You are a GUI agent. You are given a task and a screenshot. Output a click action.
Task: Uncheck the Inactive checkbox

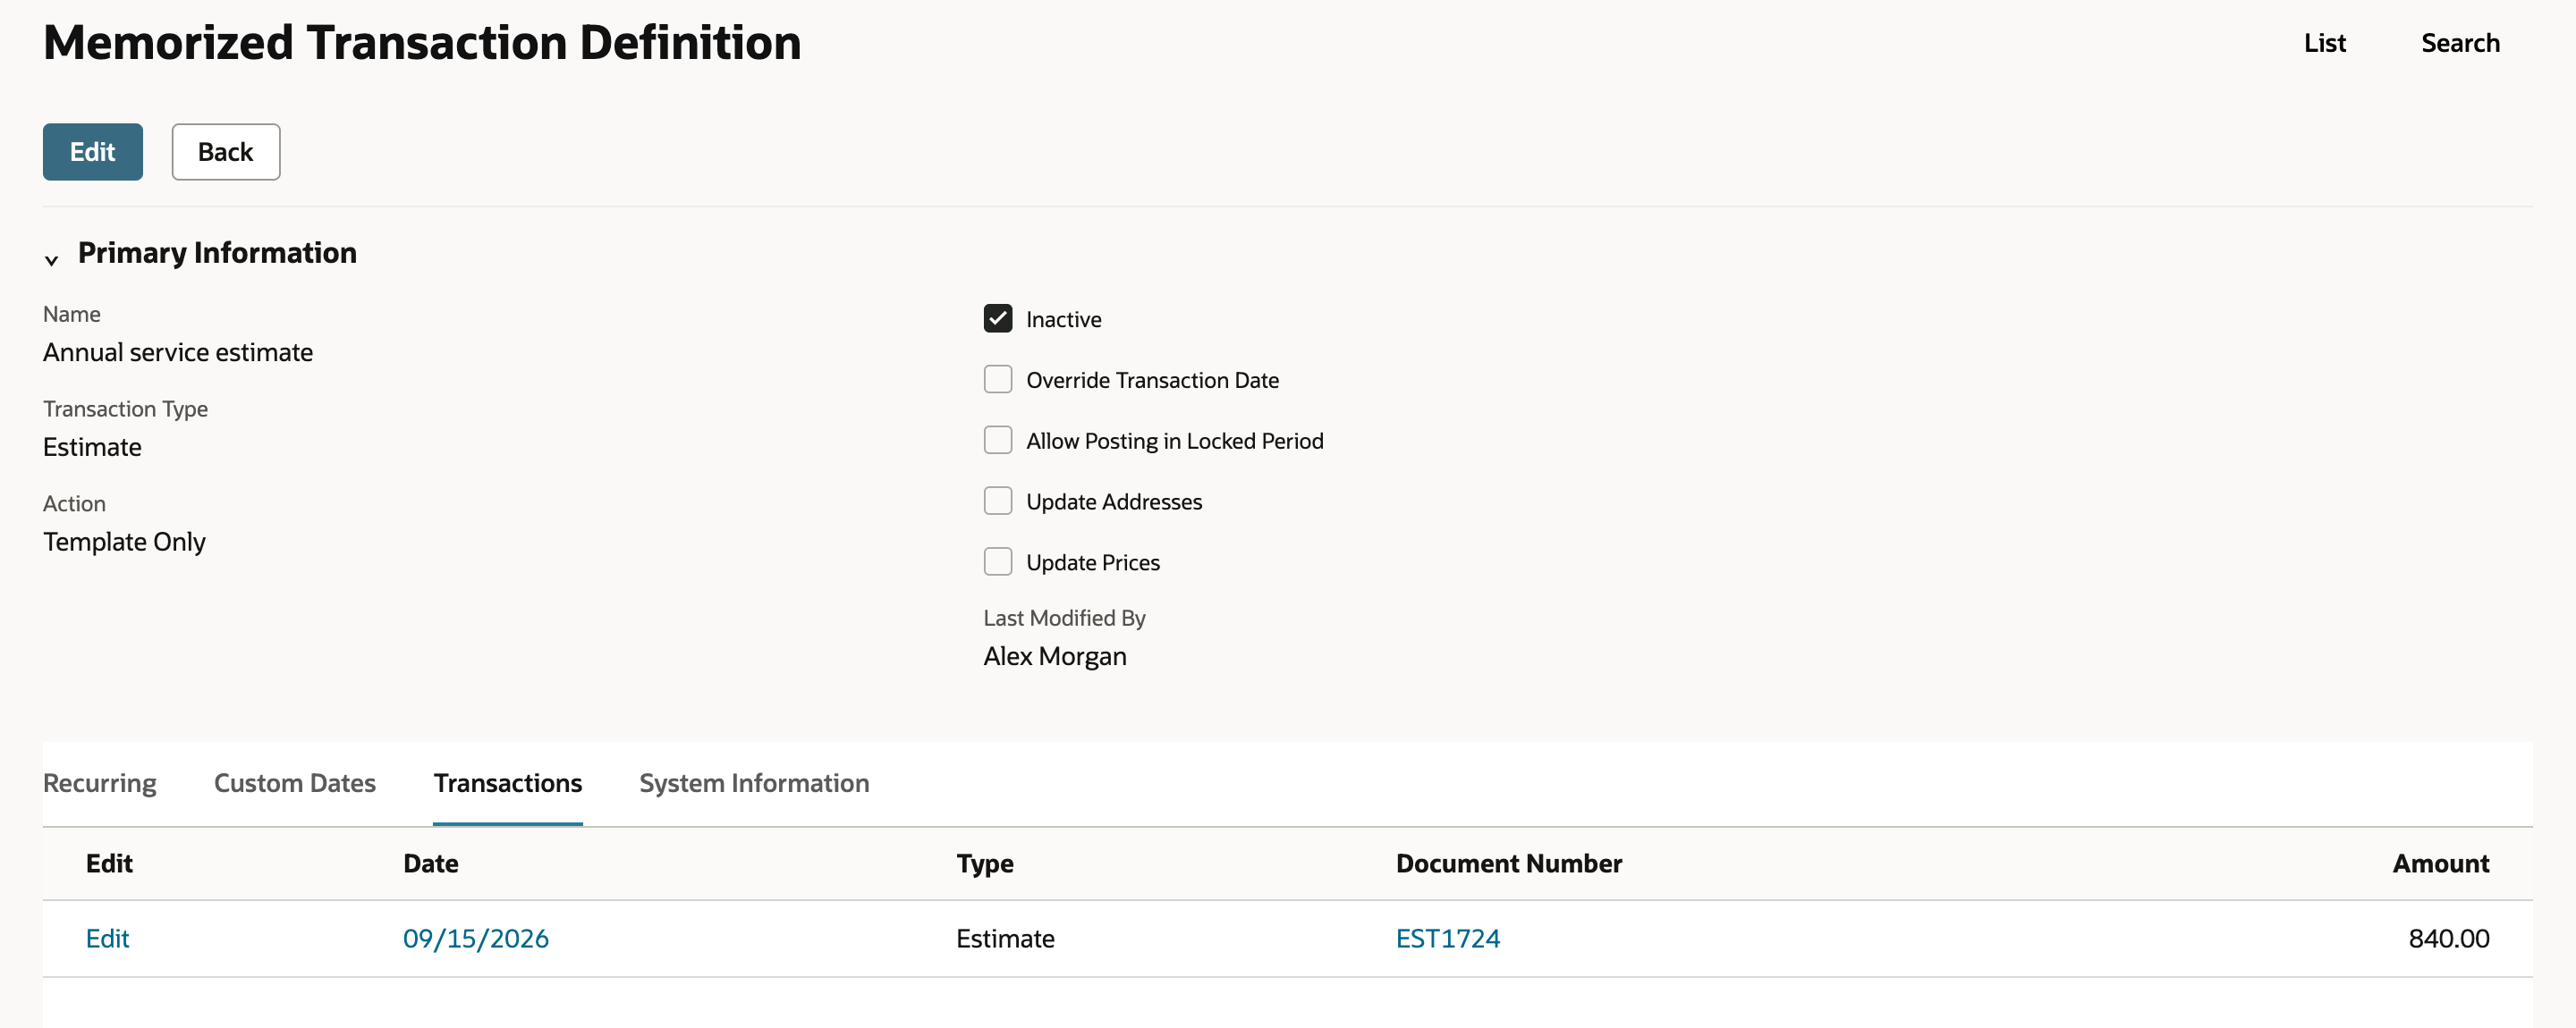click(x=997, y=319)
